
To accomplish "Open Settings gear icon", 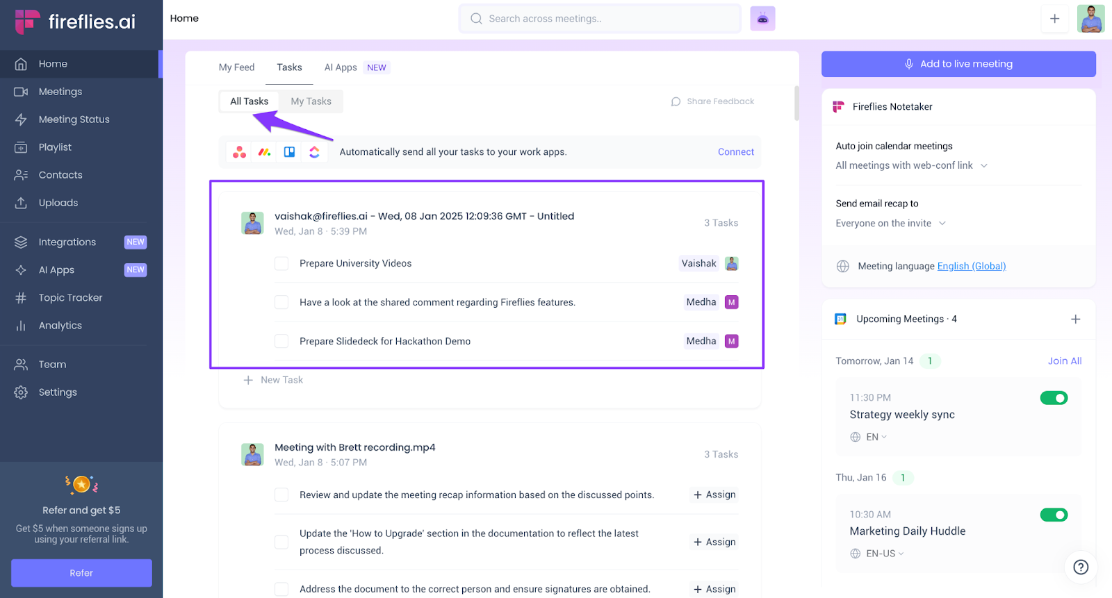I will pos(21,392).
